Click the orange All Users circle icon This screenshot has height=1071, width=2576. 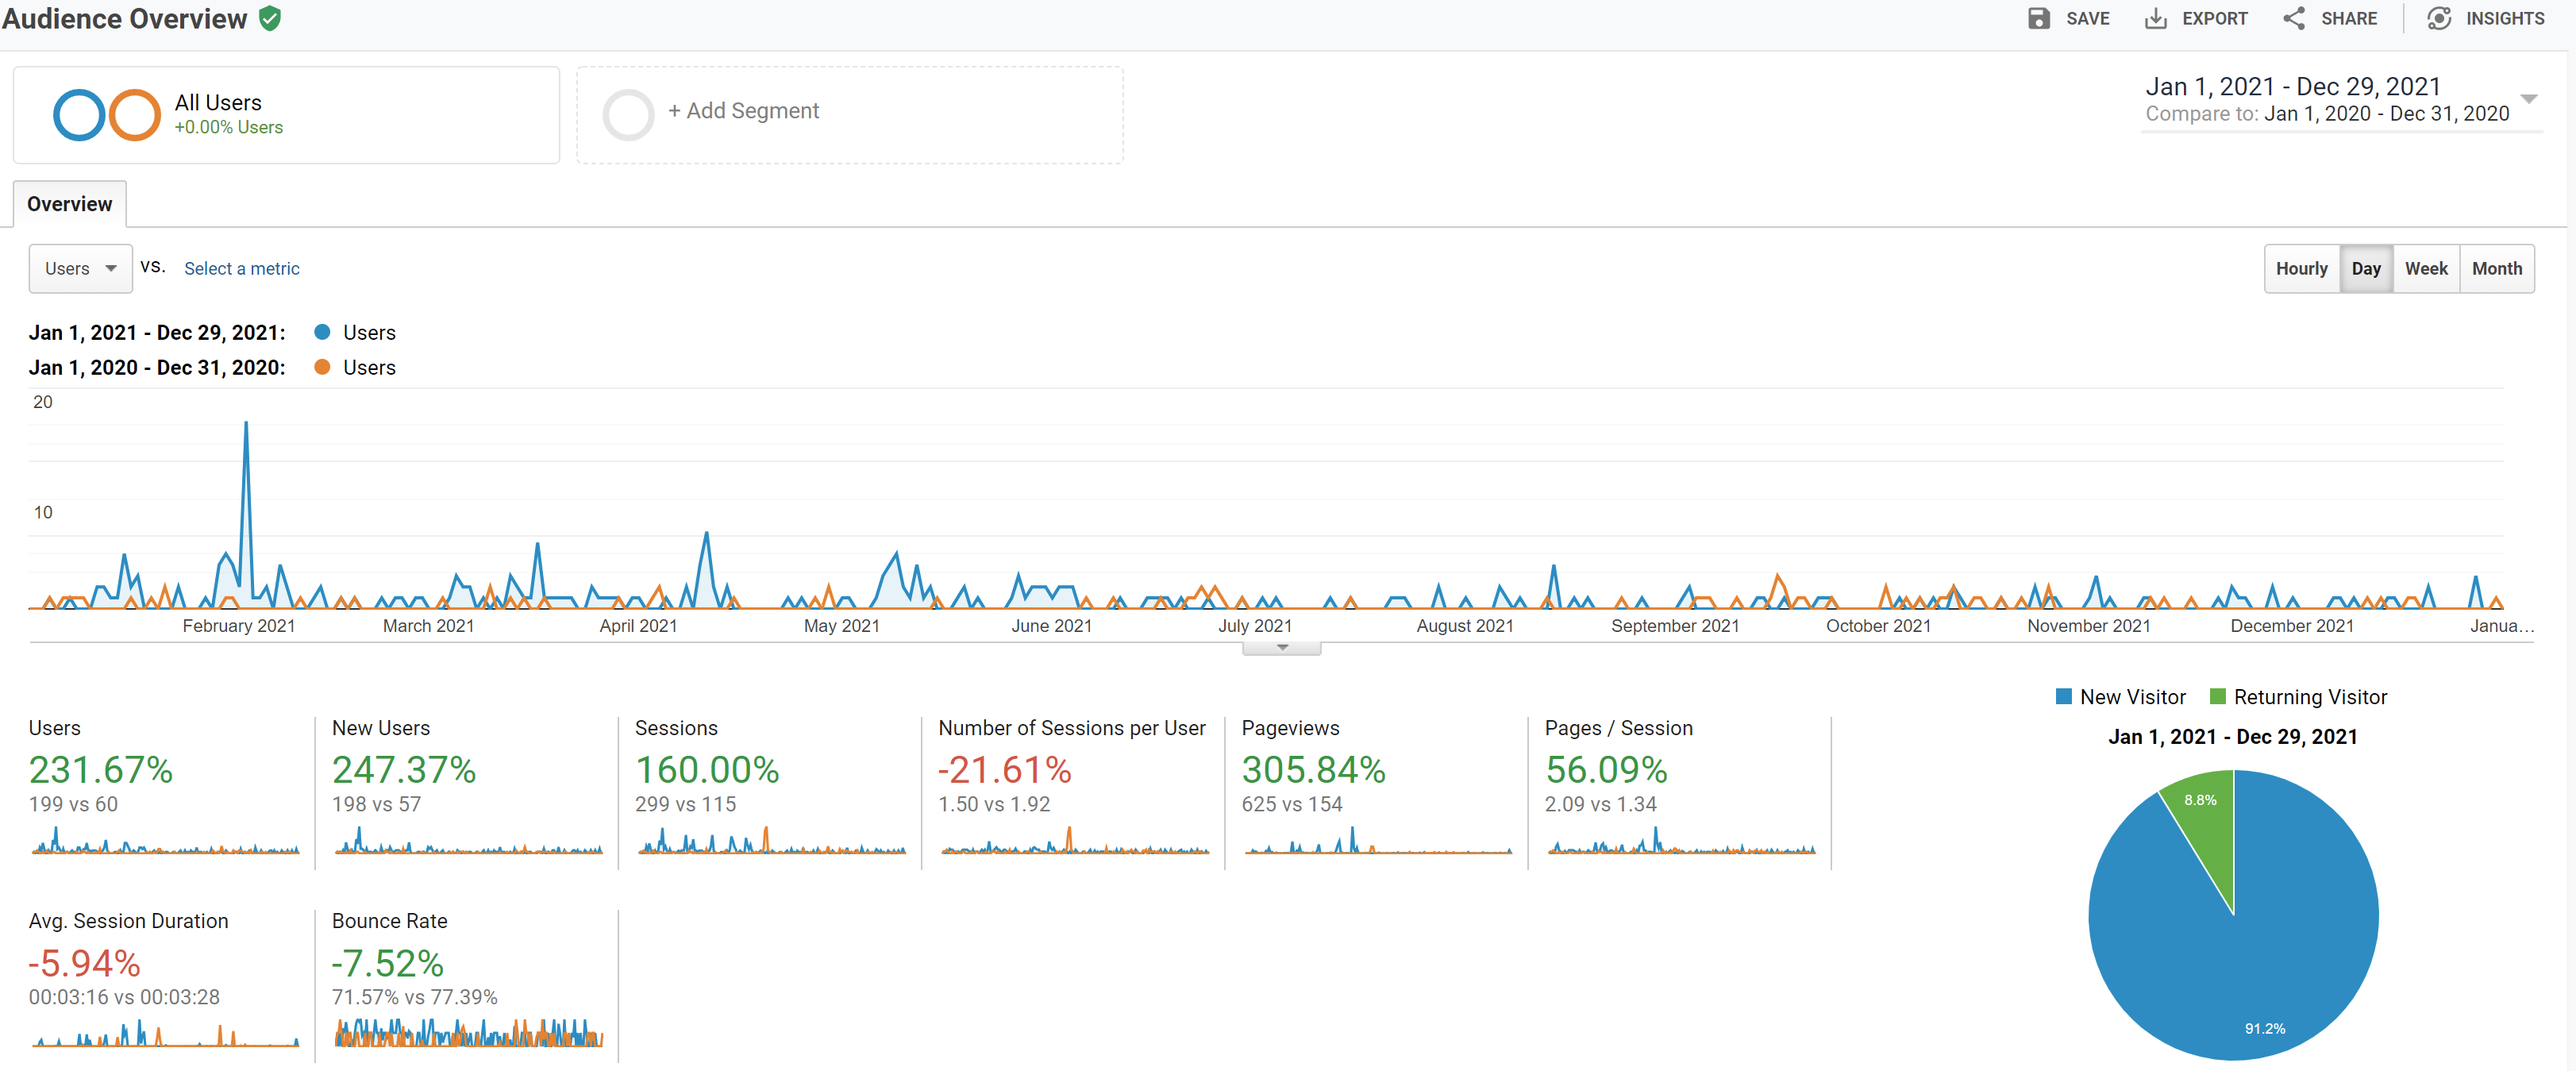tap(134, 115)
